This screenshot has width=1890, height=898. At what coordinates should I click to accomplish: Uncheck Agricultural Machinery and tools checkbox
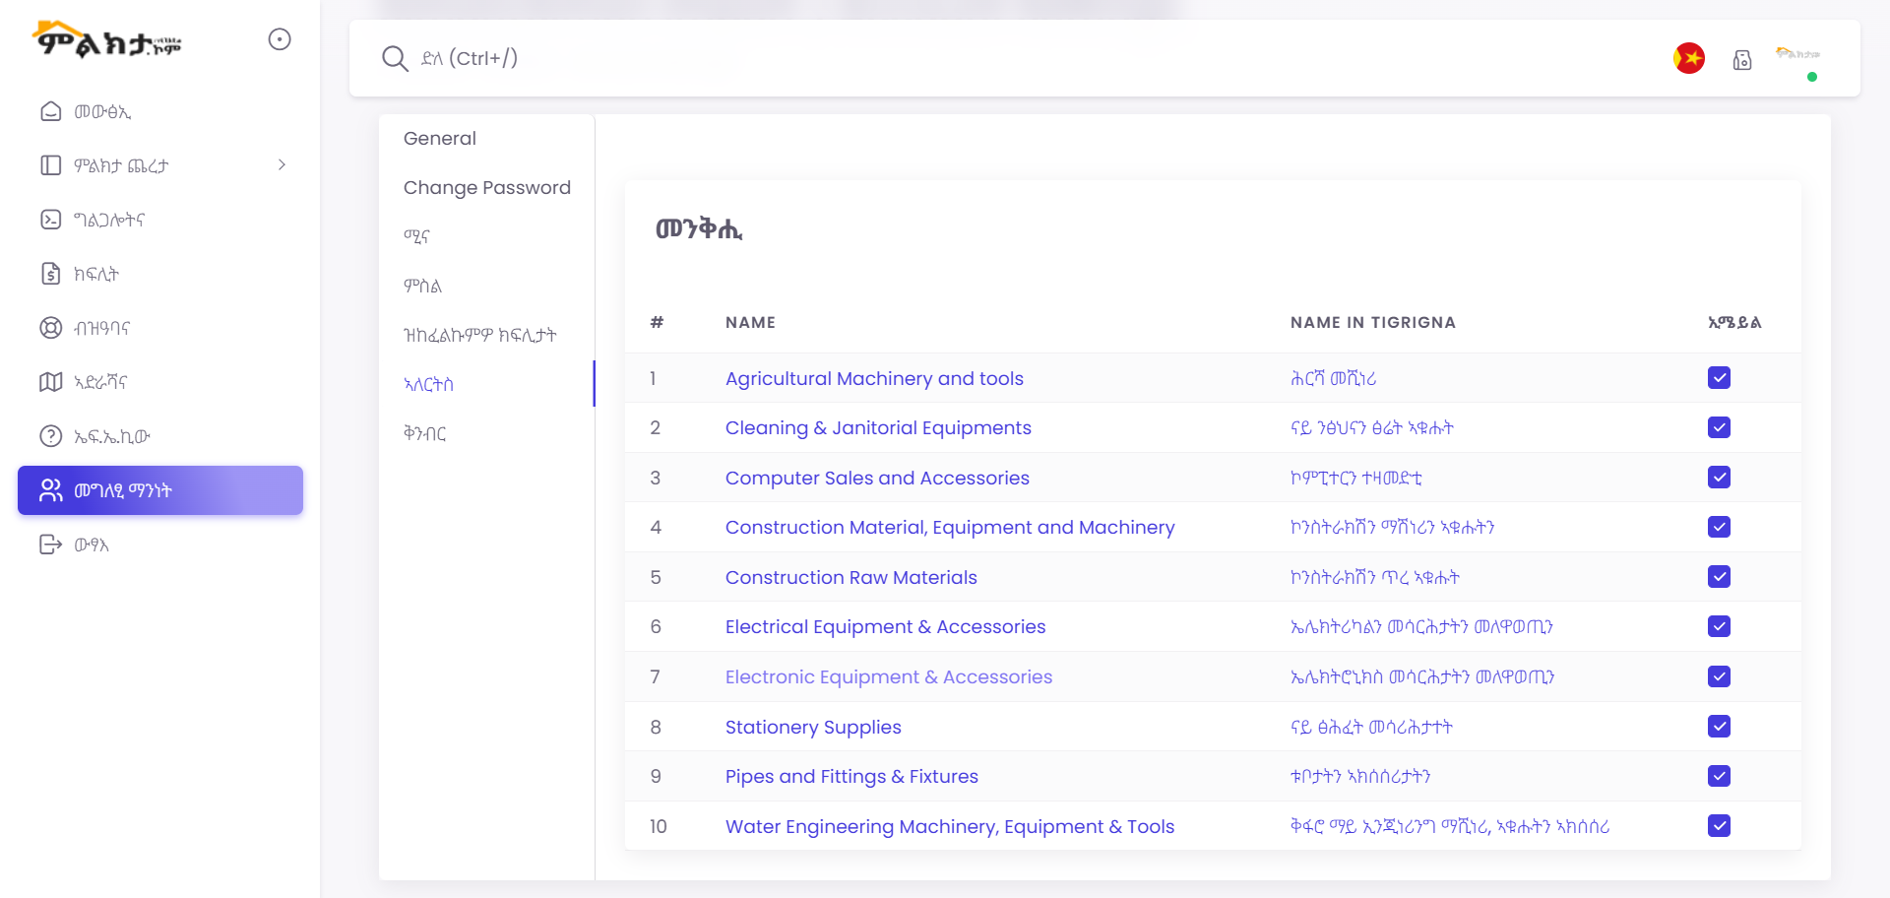tap(1719, 378)
